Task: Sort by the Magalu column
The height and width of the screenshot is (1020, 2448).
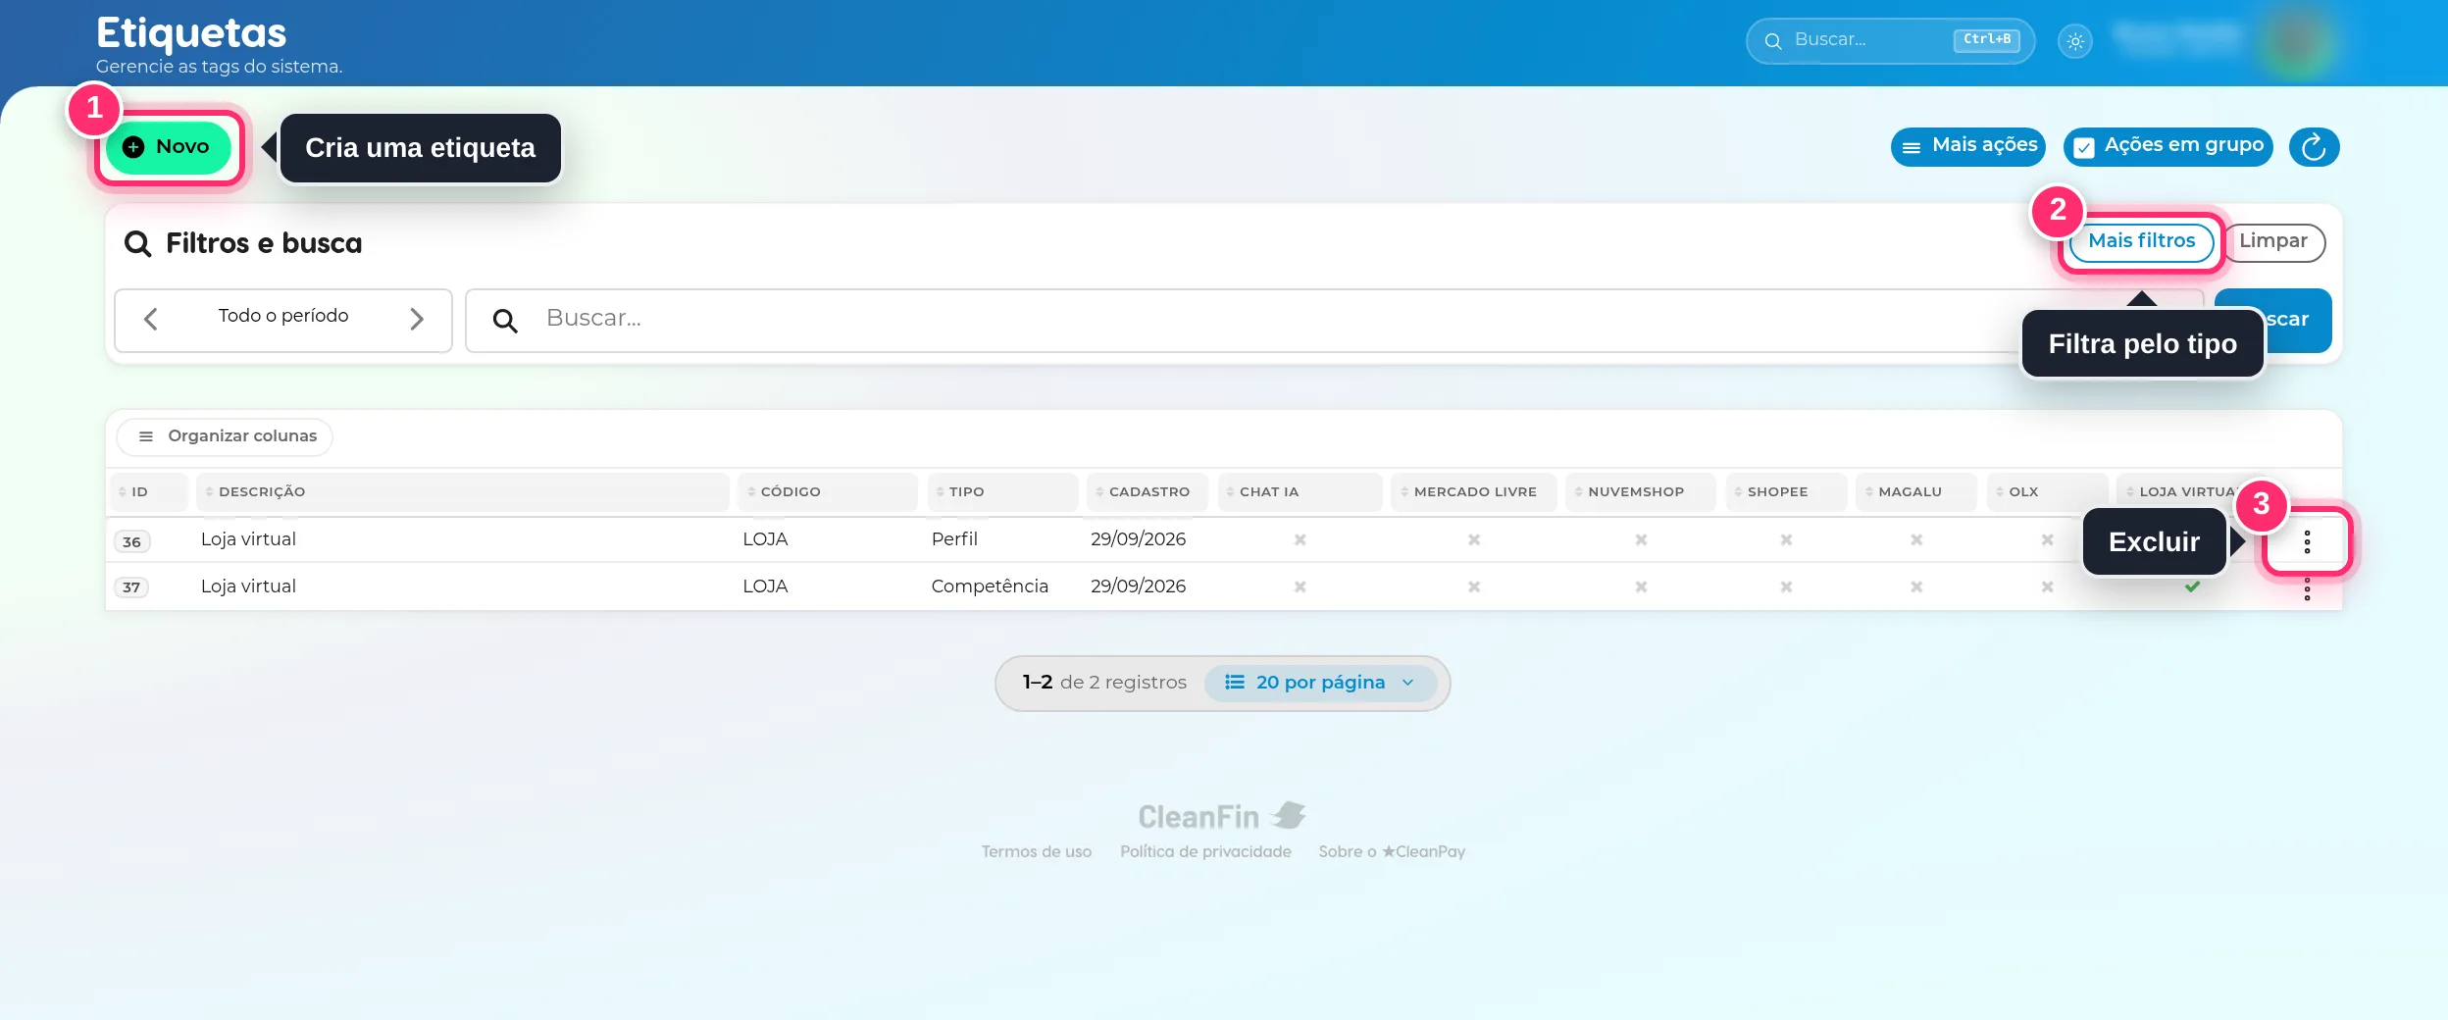Action: (x=1915, y=492)
